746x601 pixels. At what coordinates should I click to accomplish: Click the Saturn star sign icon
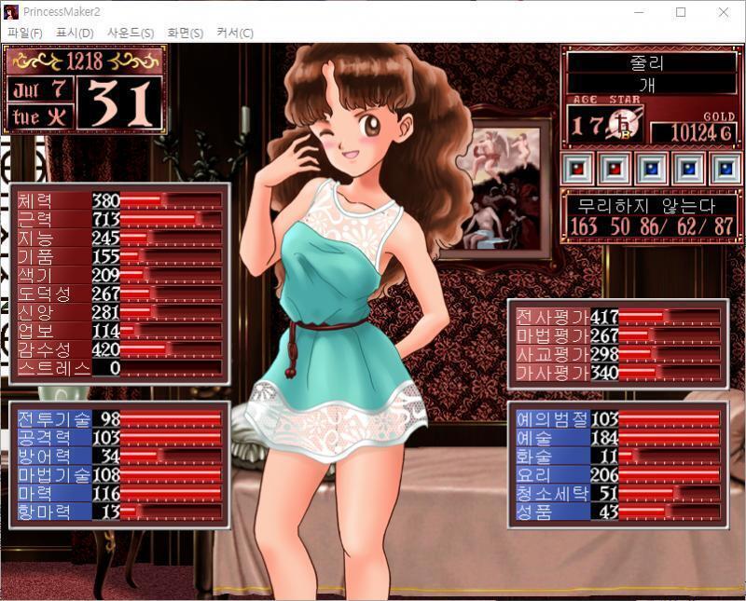624,125
